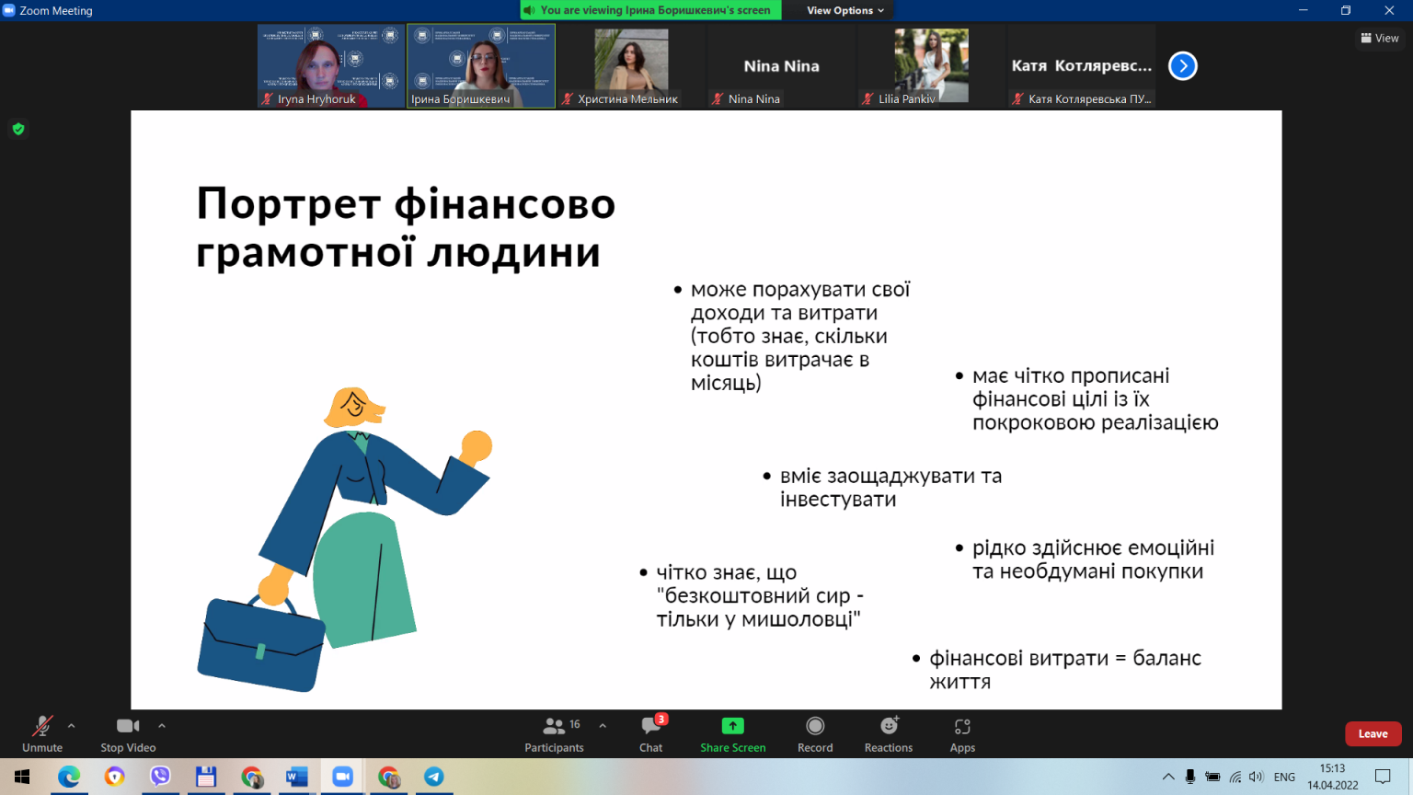Stop Video using the camera icon
Viewport: 1413px width, 795px height.
[128, 734]
